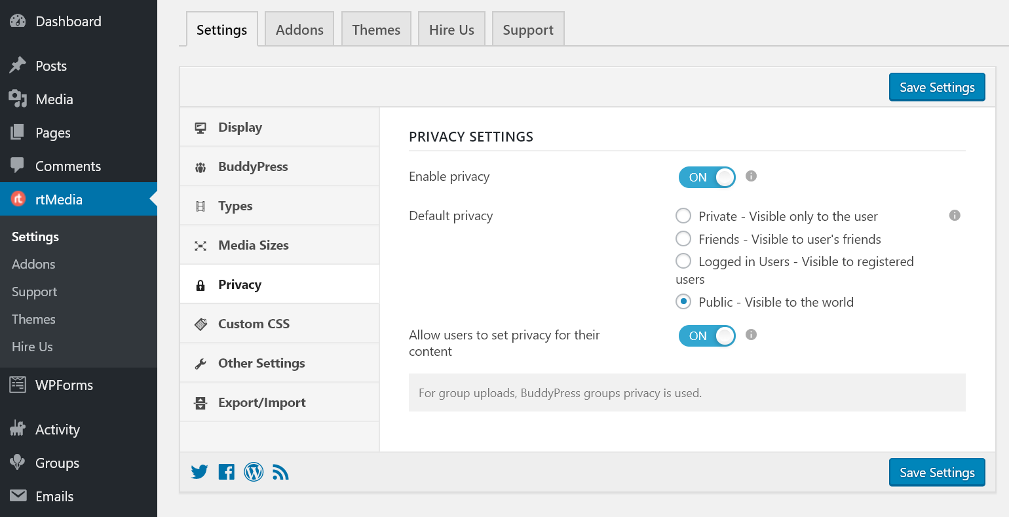Screen dimensions: 1009x517
Task: Click the monitor icon on Display tab
Action: [x=200, y=126]
